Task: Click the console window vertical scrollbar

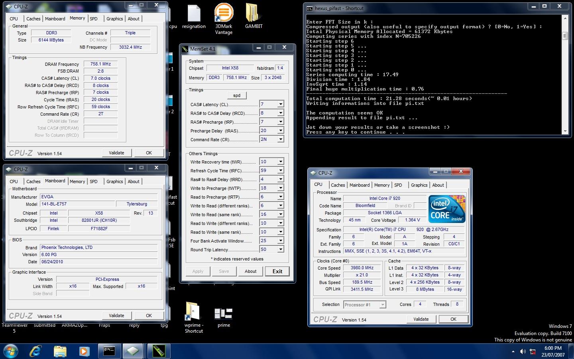Action: tap(565, 75)
